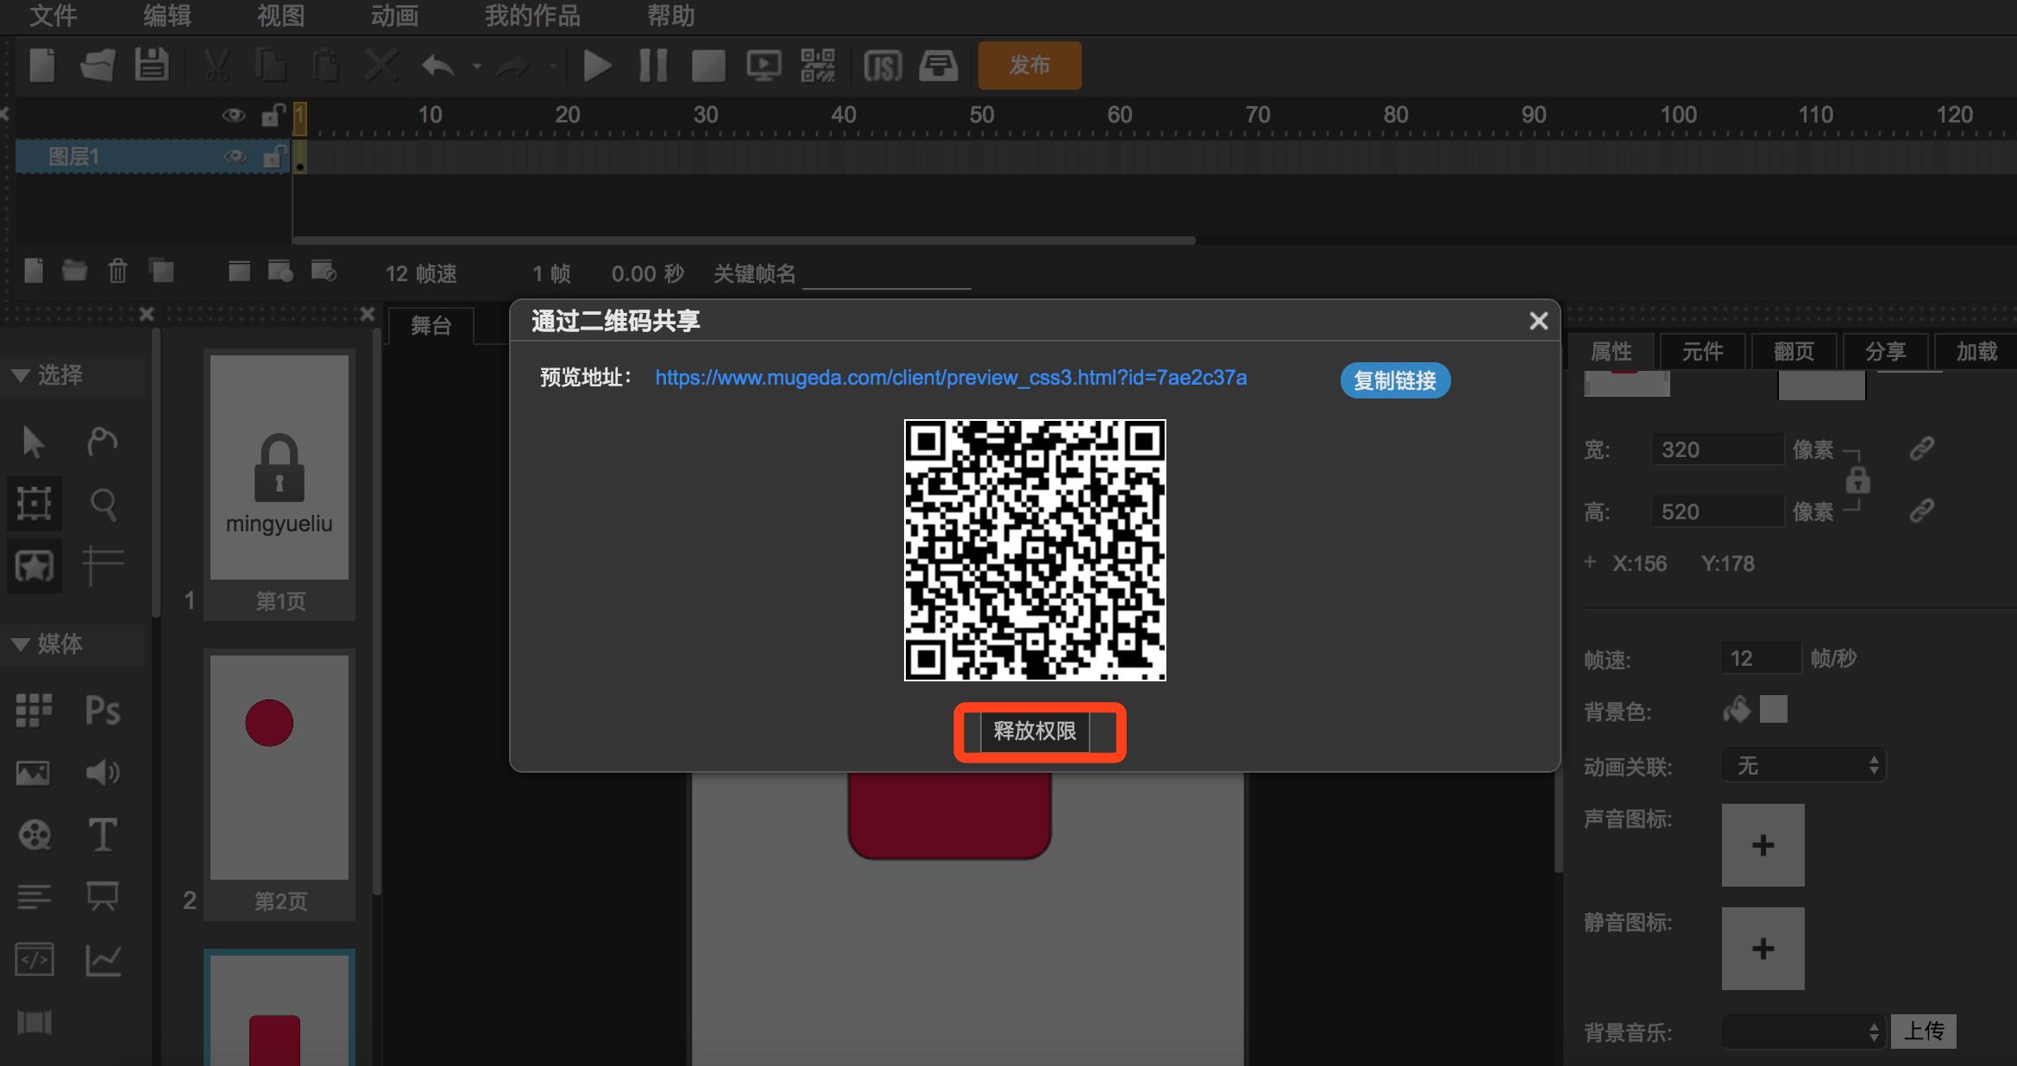
Task: Open the 文件 menu
Action: (53, 16)
